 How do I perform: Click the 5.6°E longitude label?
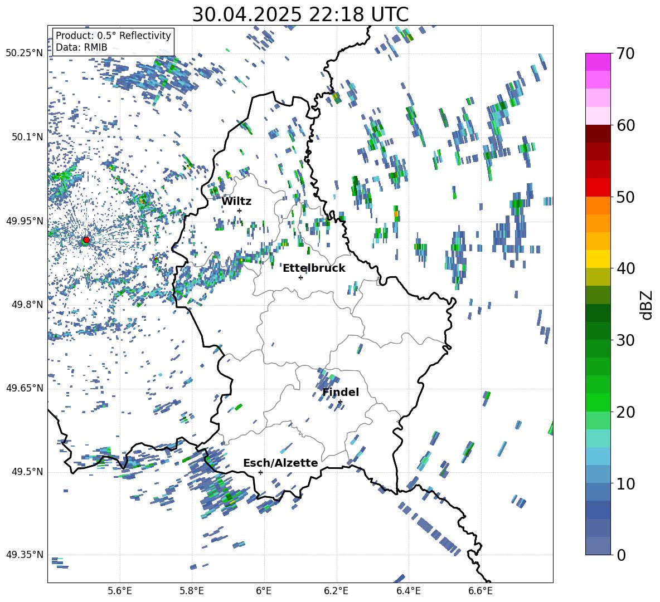pos(120,591)
